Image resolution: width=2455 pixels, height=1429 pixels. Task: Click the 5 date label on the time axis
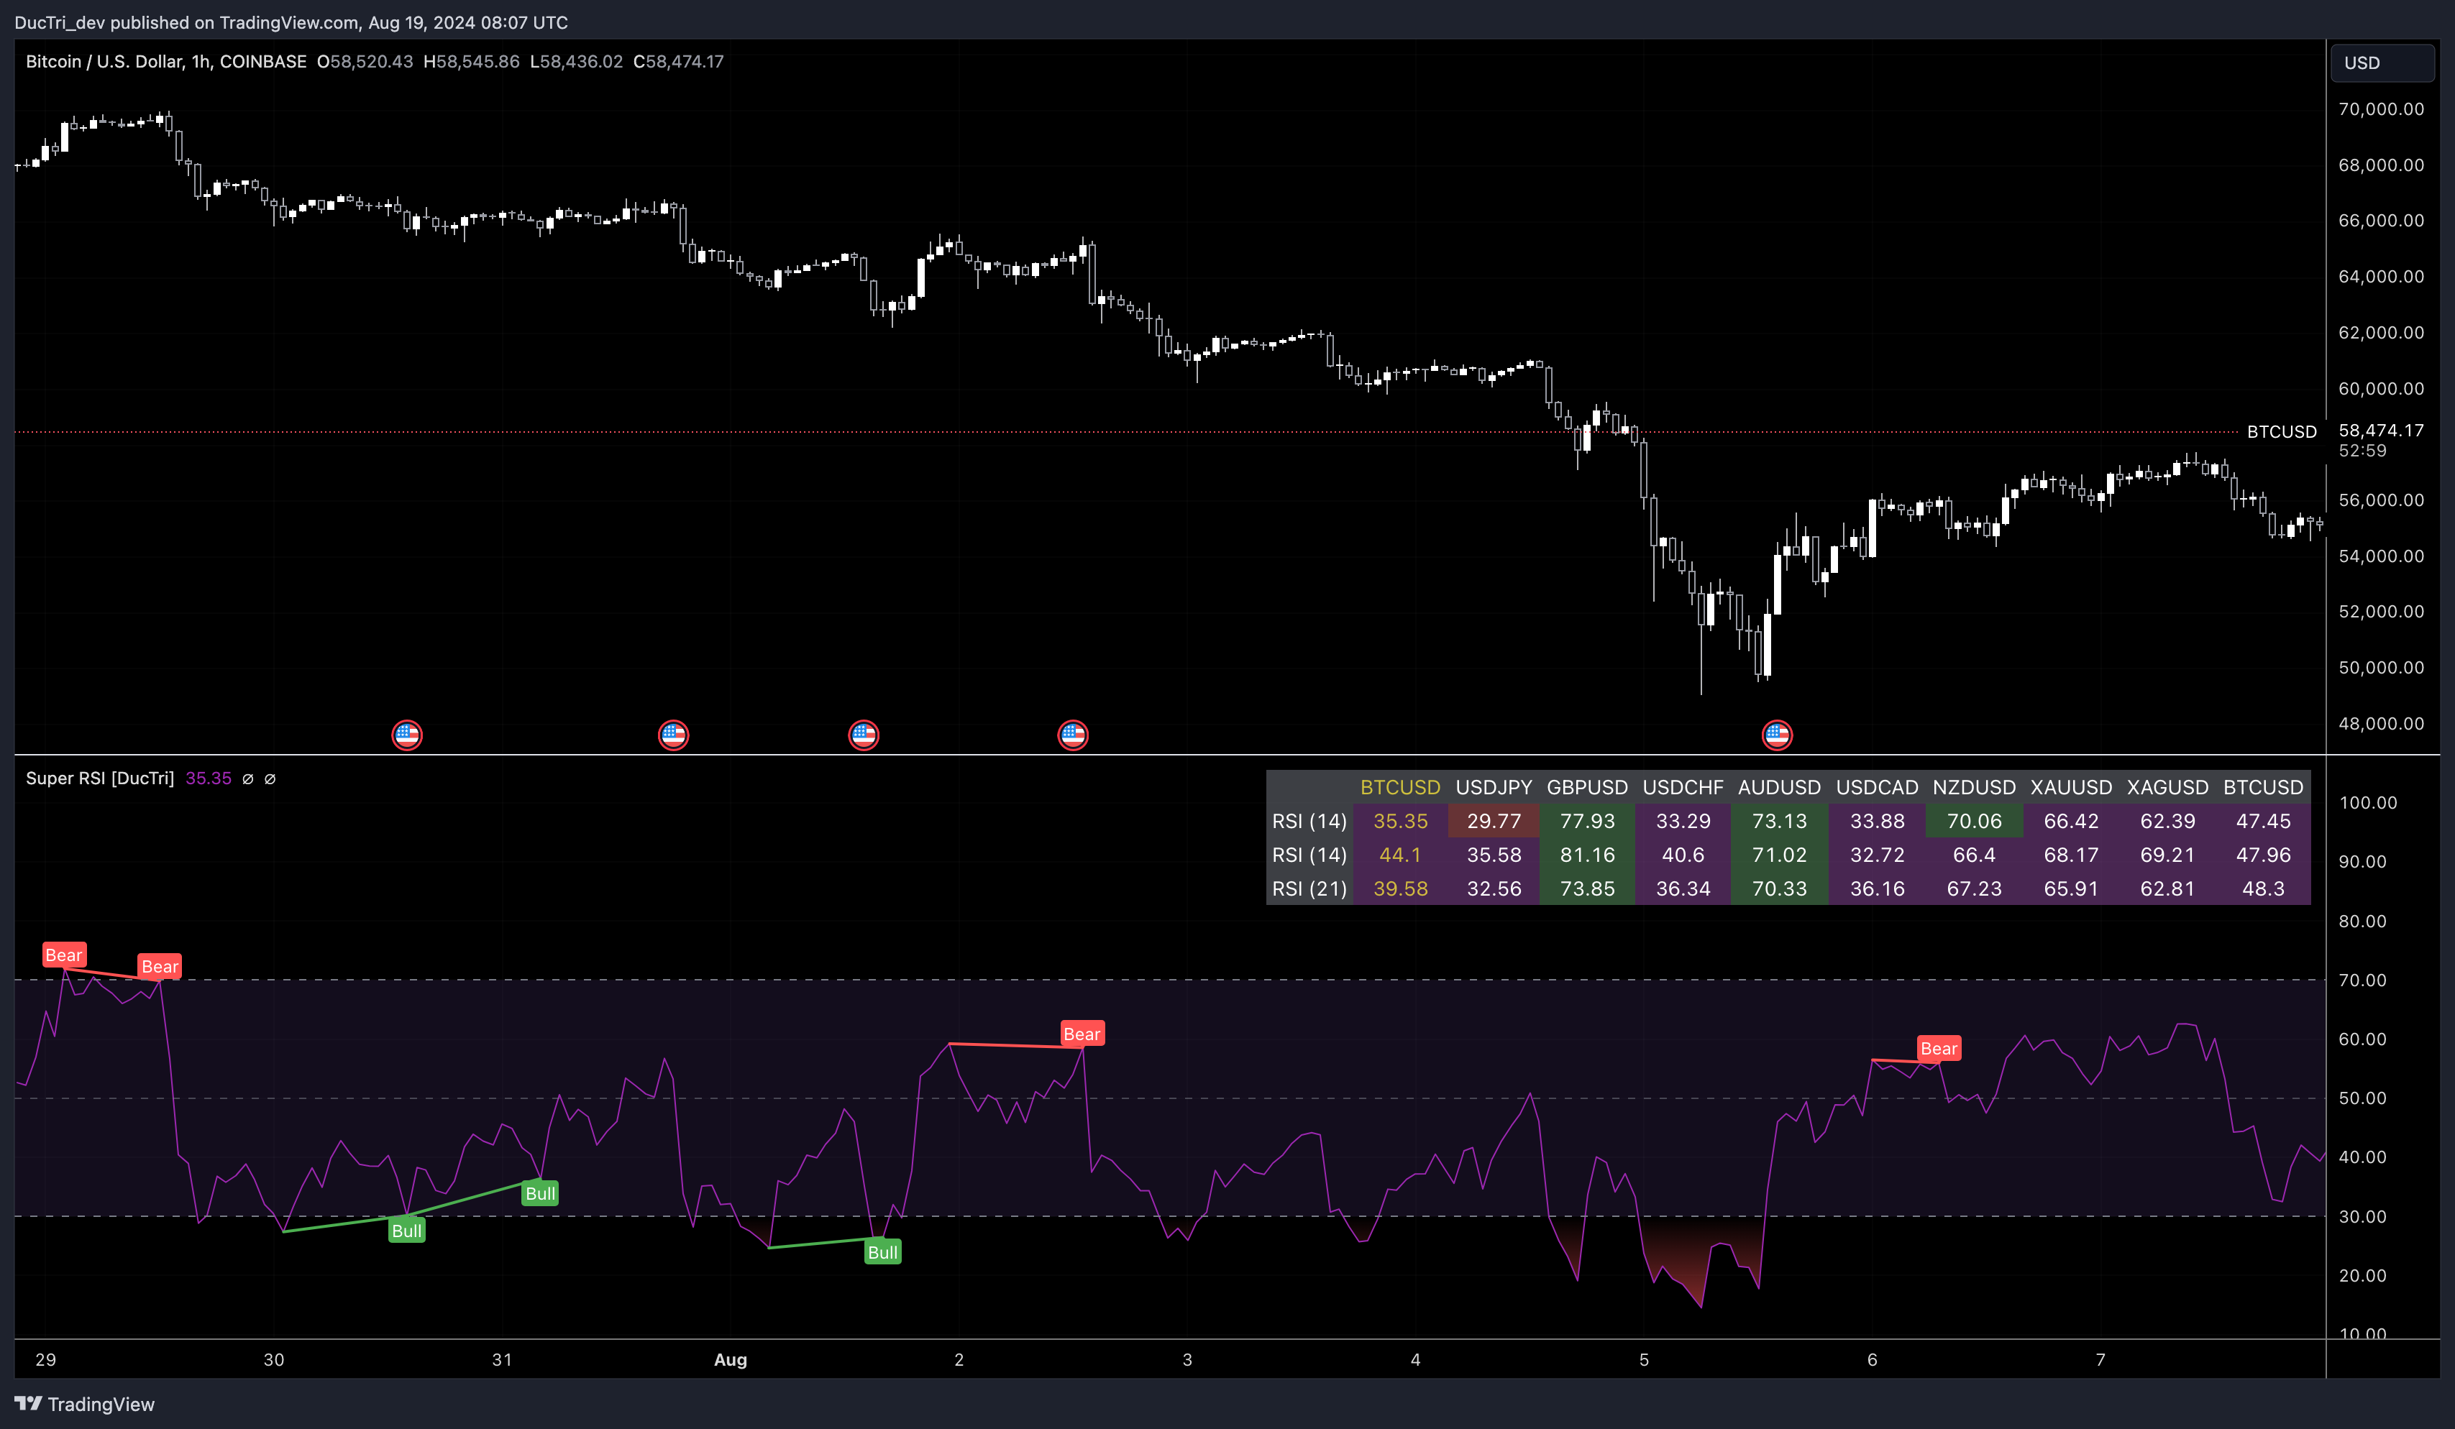tap(1643, 1360)
